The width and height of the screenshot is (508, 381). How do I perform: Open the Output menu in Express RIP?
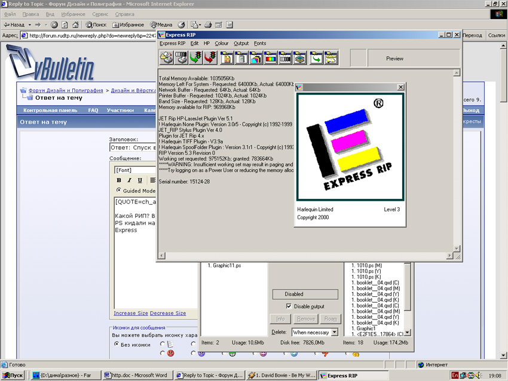point(241,44)
